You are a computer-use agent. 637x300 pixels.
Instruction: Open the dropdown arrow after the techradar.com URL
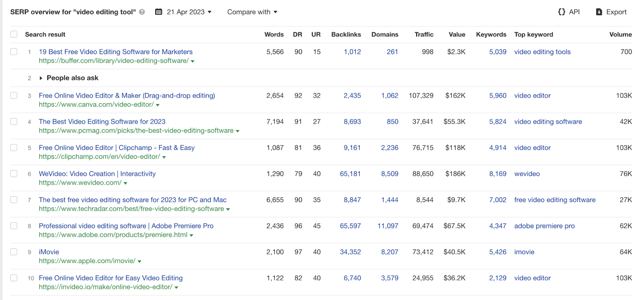click(228, 210)
